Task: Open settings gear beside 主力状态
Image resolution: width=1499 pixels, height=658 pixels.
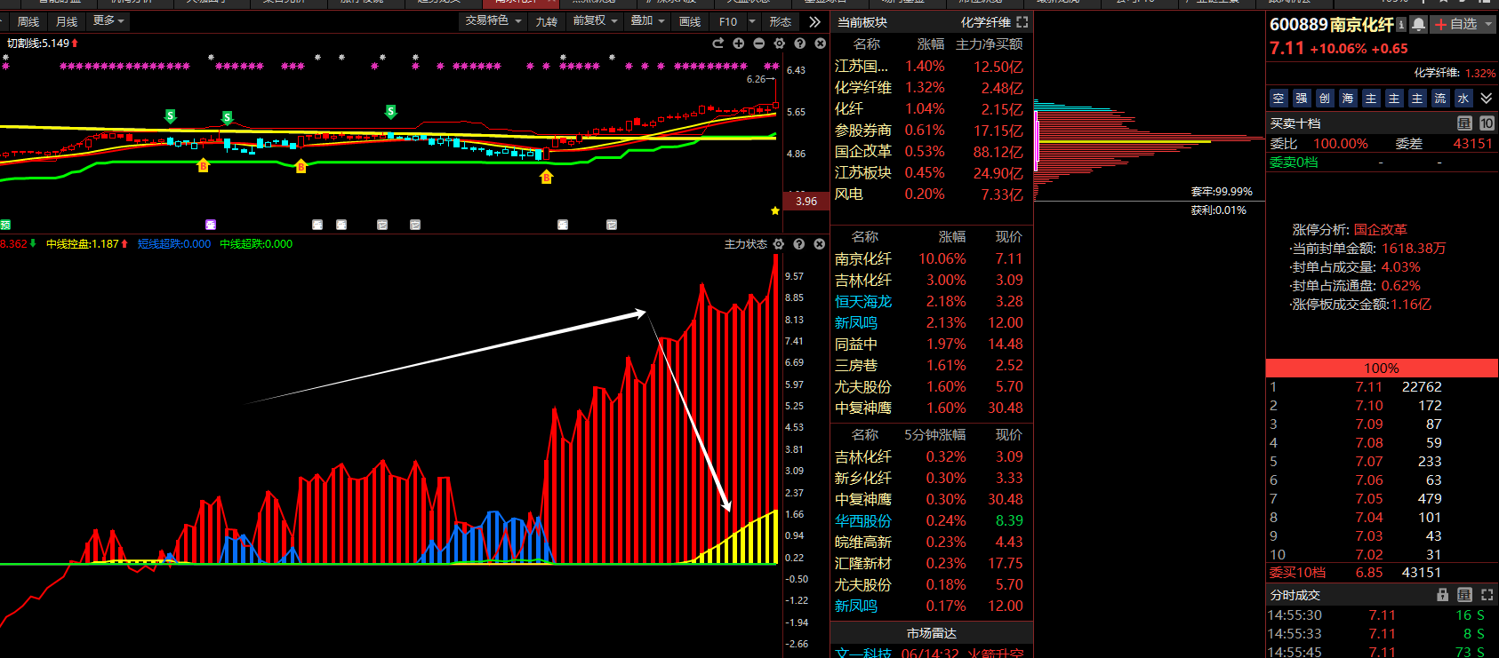Action: pos(779,244)
